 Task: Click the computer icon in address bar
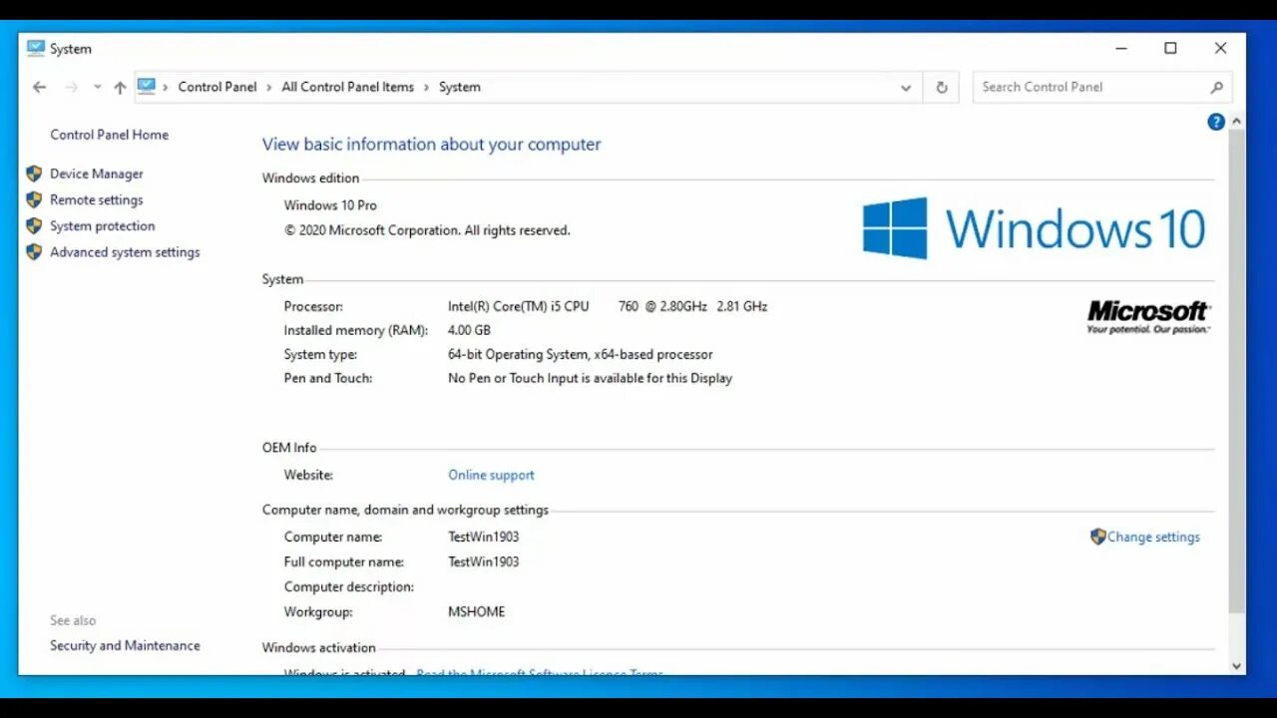click(147, 86)
